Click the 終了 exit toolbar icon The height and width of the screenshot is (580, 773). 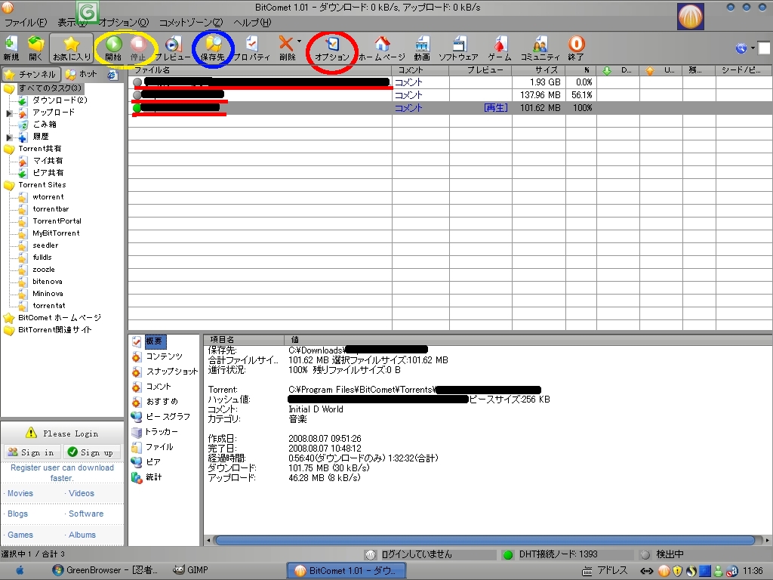tap(576, 48)
